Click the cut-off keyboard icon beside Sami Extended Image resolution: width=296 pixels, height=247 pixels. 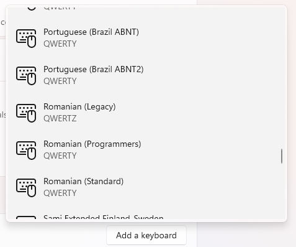(26, 217)
